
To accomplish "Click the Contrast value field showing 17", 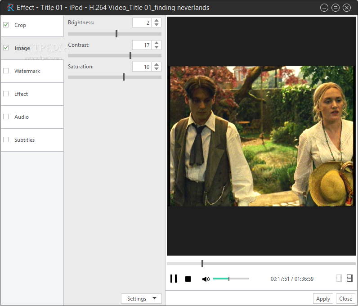I will (x=142, y=45).
